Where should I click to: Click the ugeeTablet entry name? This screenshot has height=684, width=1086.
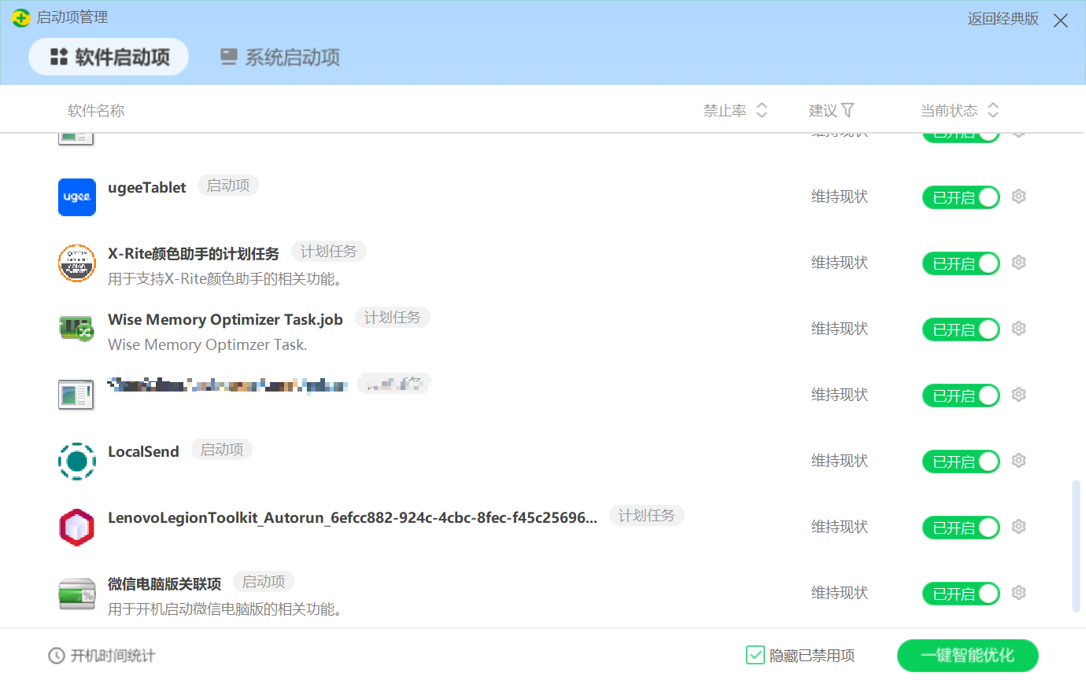(x=147, y=187)
